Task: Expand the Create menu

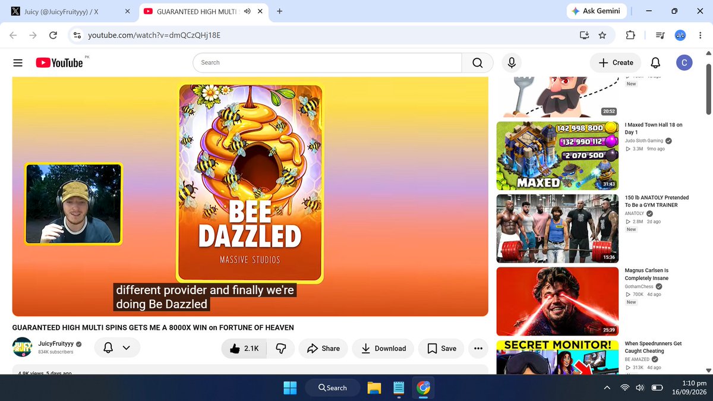Action: point(616,62)
